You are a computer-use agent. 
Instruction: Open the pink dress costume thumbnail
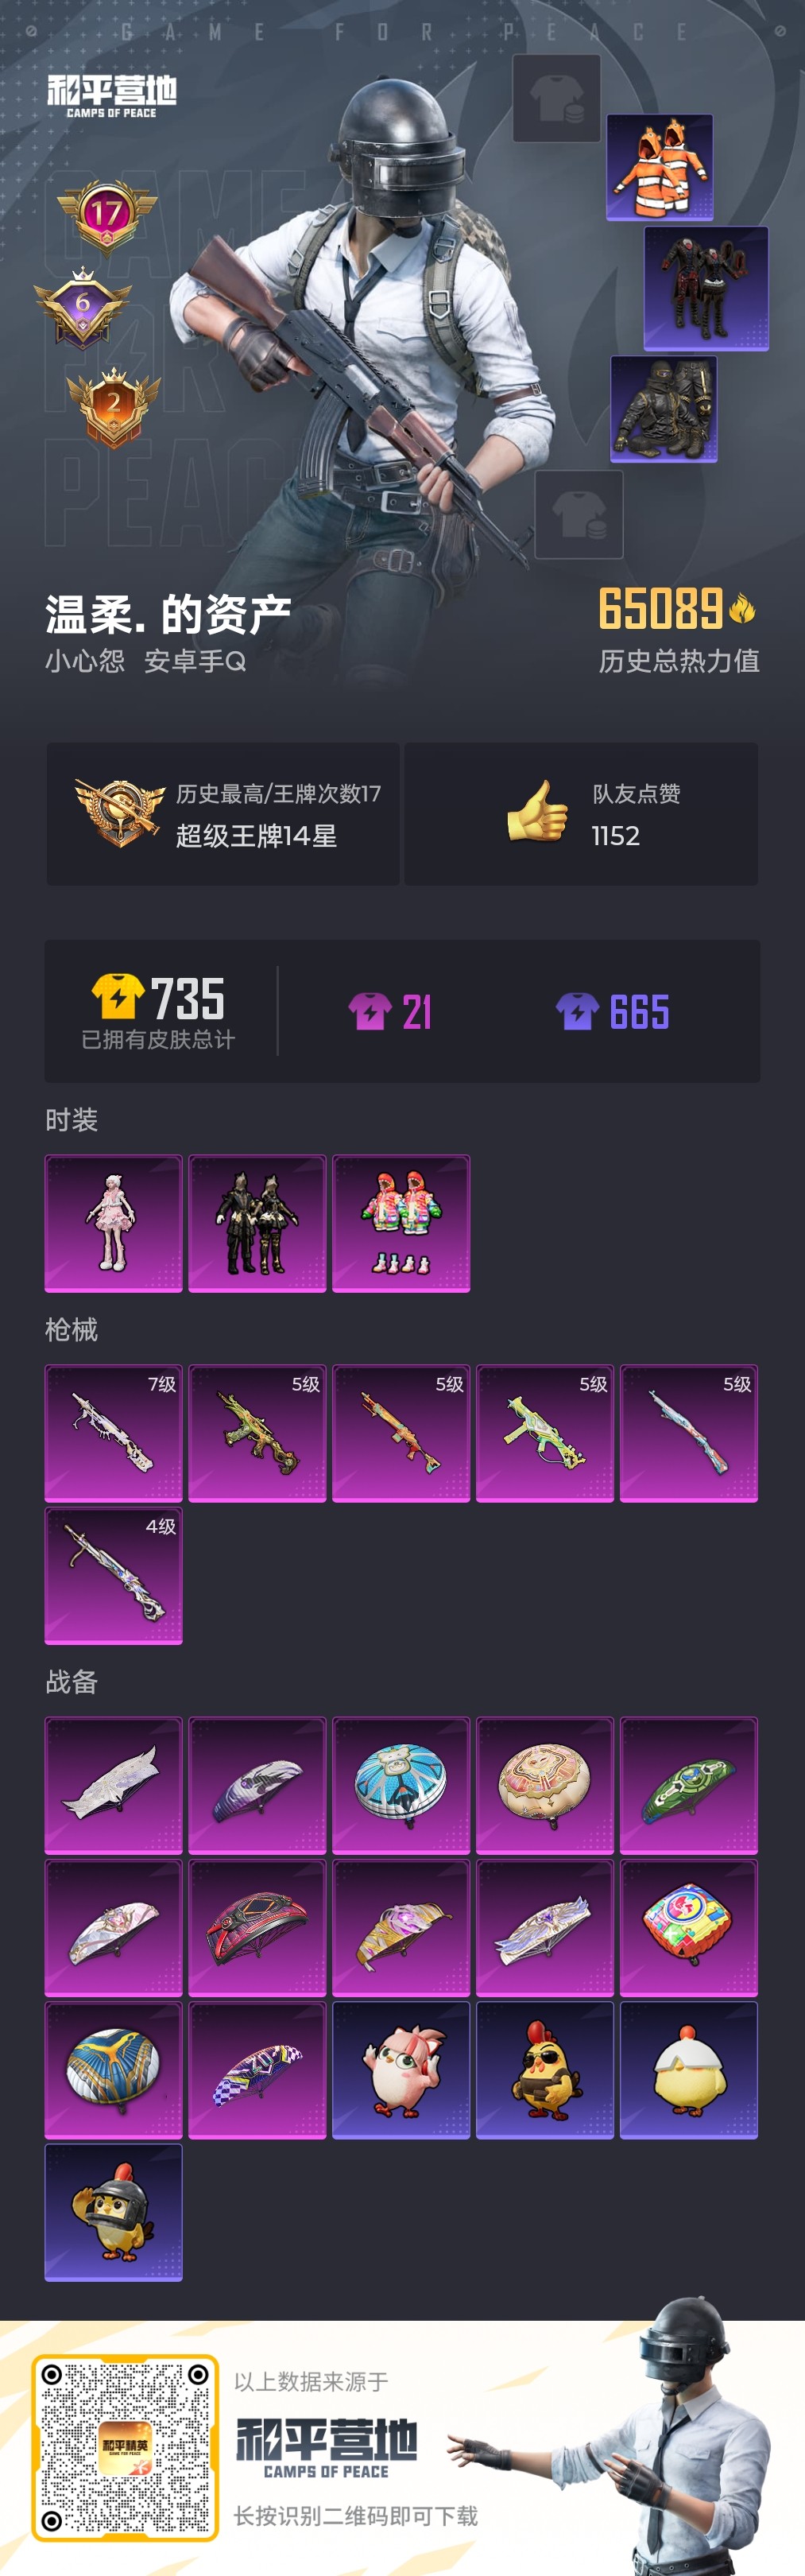pos(114,1223)
